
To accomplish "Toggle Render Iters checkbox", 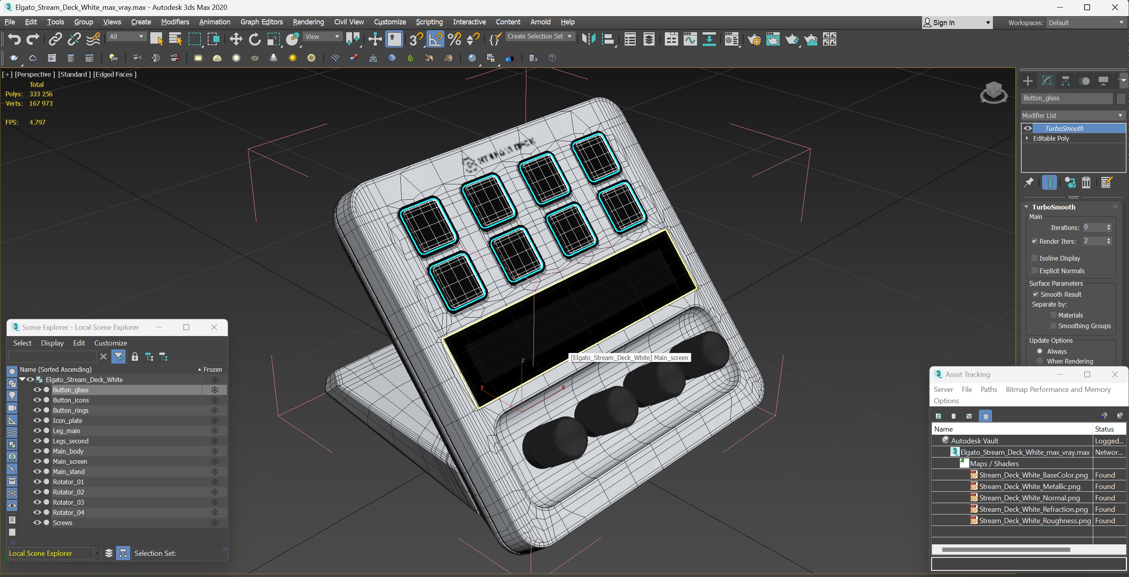I will tap(1035, 241).
